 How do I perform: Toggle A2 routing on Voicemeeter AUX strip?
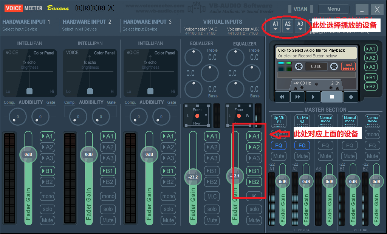pos(254,147)
